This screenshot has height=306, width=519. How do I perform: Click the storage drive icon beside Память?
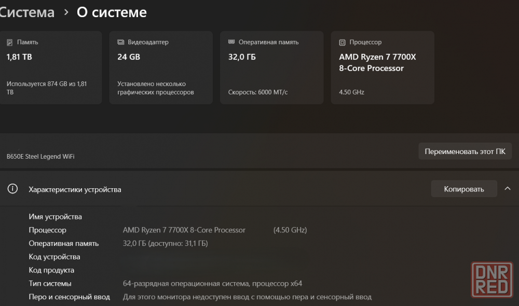point(10,42)
